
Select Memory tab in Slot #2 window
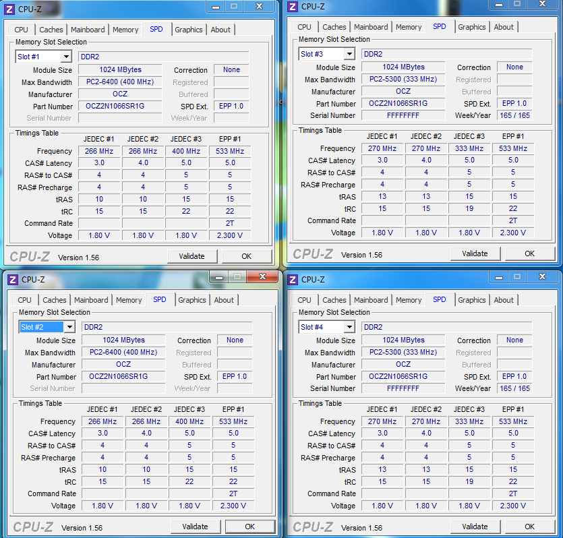point(129,300)
